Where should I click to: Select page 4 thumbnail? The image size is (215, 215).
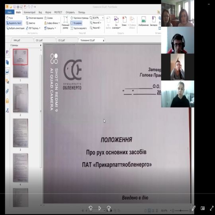coord(21,168)
